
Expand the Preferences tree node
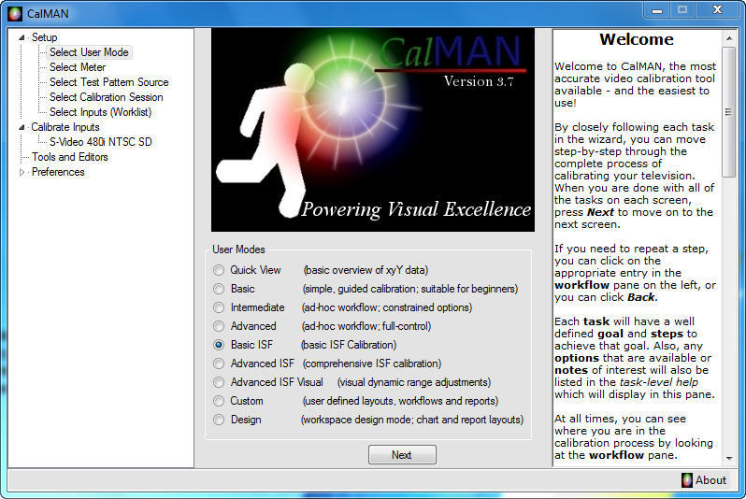tap(22, 172)
